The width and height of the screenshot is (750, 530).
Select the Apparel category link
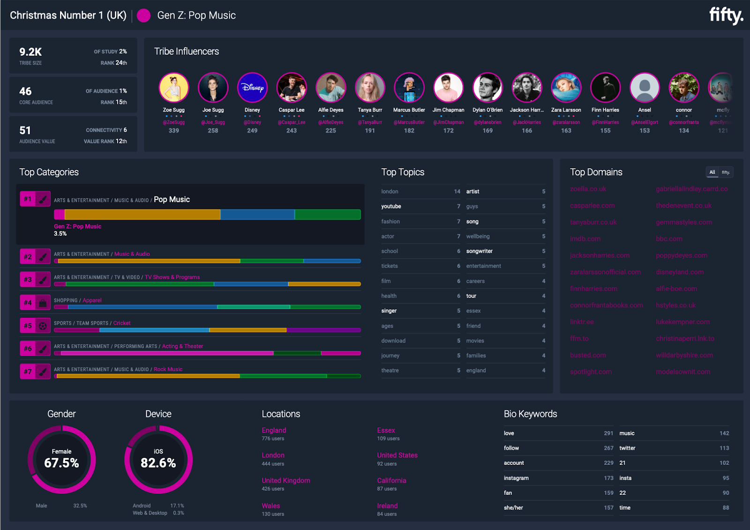pyautogui.click(x=92, y=300)
